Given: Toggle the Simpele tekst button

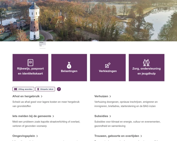Looking at the screenshot, I should 45,89.
